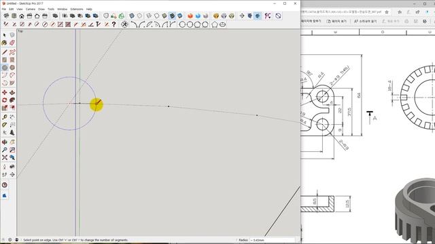
Task: Select the Line pencil tool
Action: tap(5, 52)
